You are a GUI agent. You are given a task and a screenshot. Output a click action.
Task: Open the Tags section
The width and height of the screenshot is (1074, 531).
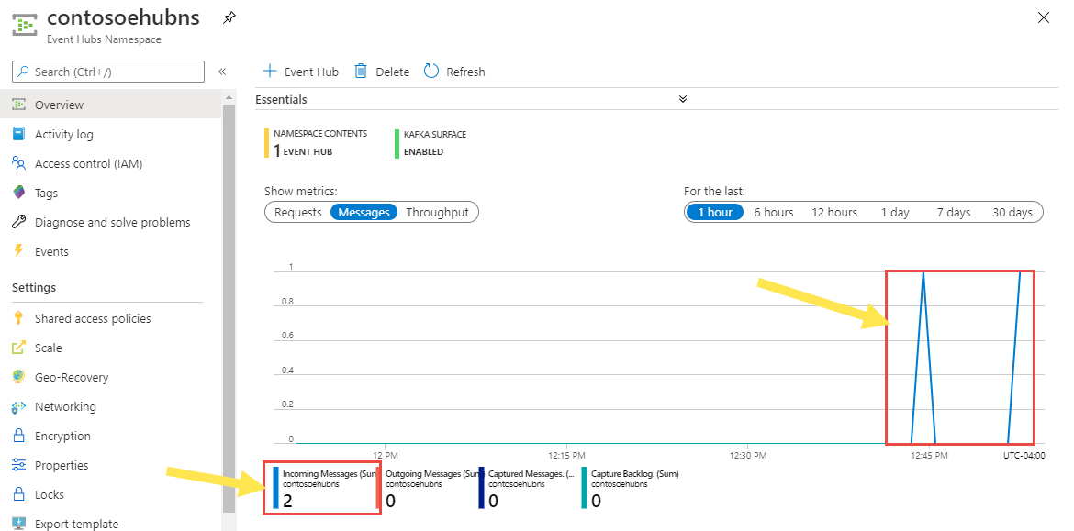coord(46,193)
